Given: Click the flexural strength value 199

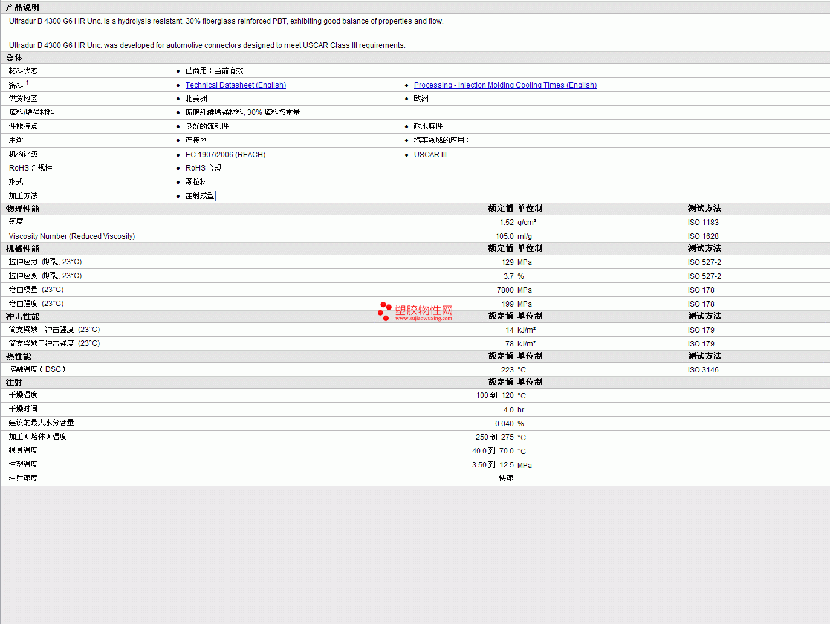Looking at the screenshot, I should pyautogui.click(x=508, y=304).
